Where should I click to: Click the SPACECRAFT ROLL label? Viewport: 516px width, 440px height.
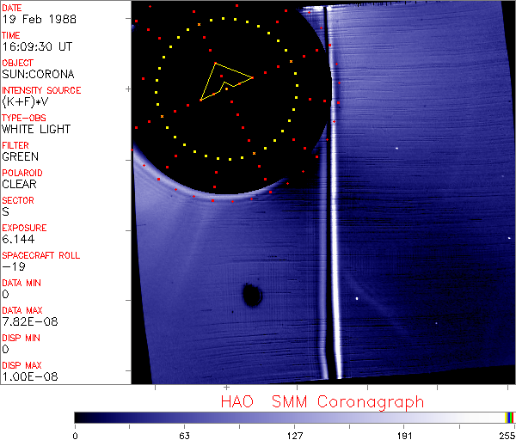tap(41, 255)
